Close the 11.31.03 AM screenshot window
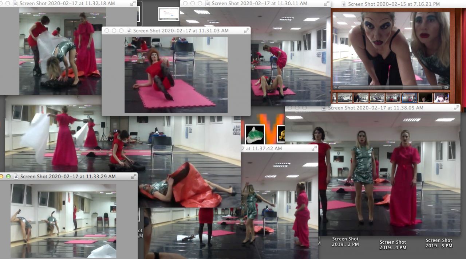Viewport: 466px width, 259px height. pos(107,31)
